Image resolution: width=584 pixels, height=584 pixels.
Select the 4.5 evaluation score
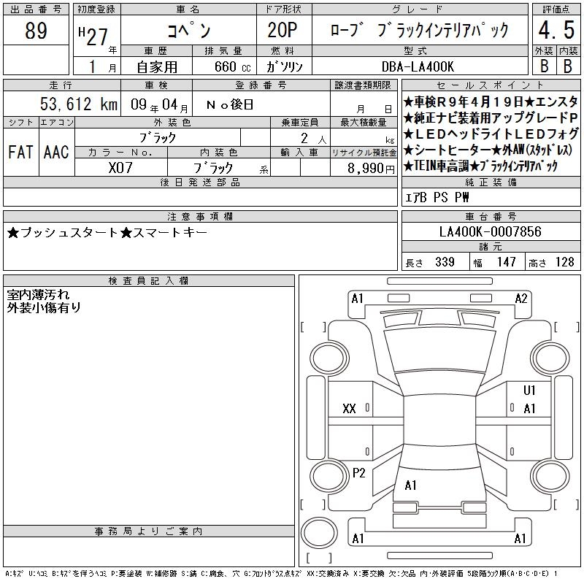click(556, 30)
